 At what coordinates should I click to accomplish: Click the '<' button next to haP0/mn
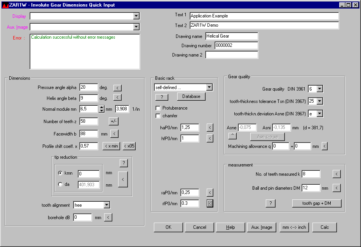(x=210, y=127)
